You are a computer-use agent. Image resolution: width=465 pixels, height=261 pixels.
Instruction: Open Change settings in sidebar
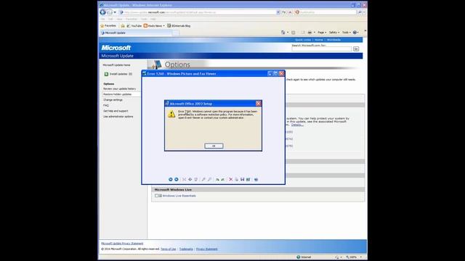pyautogui.click(x=113, y=100)
